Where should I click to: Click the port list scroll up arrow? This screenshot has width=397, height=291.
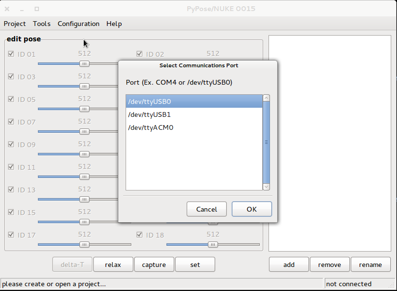(266, 98)
